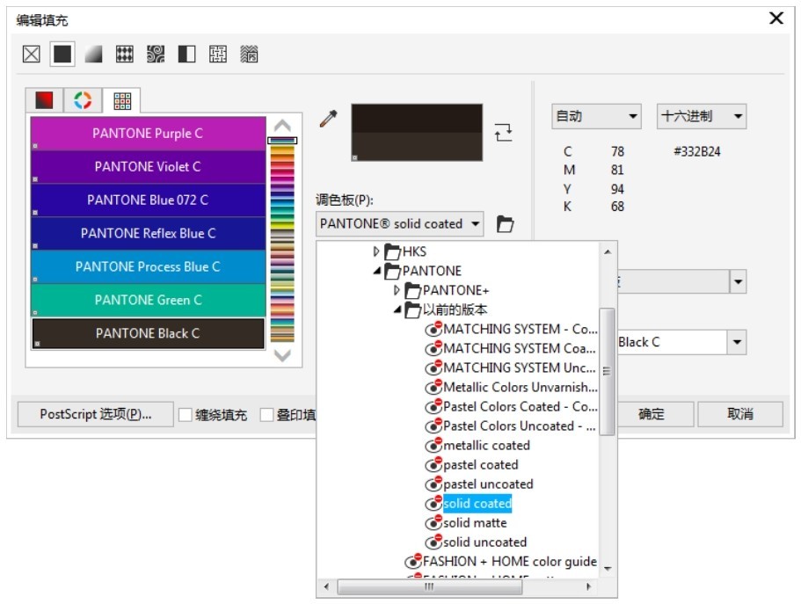Toggle eye icon for solid coated
801x604 pixels.
(x=433, y=503)
